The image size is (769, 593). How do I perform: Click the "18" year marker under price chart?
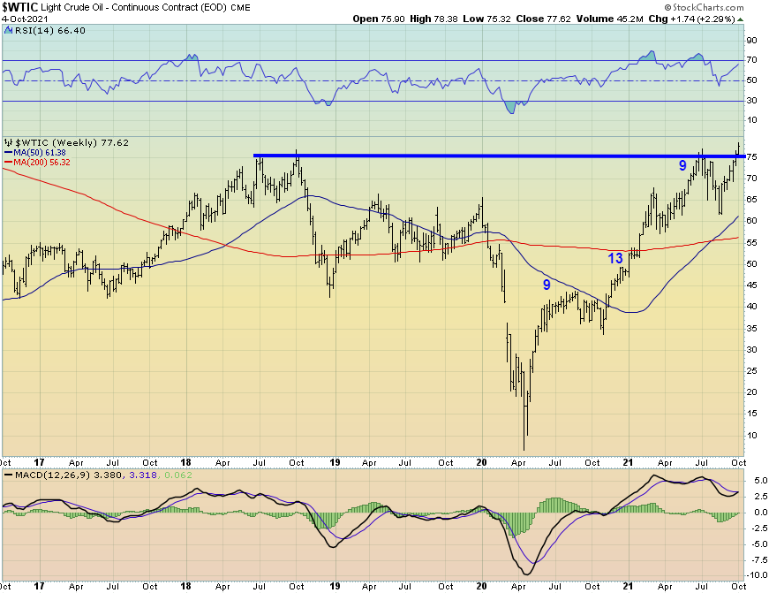(186, 461)
